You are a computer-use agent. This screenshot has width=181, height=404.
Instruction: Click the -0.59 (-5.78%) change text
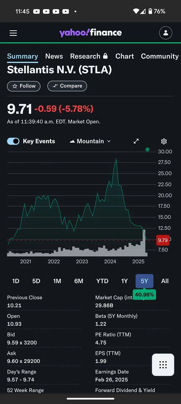(64, 109)
